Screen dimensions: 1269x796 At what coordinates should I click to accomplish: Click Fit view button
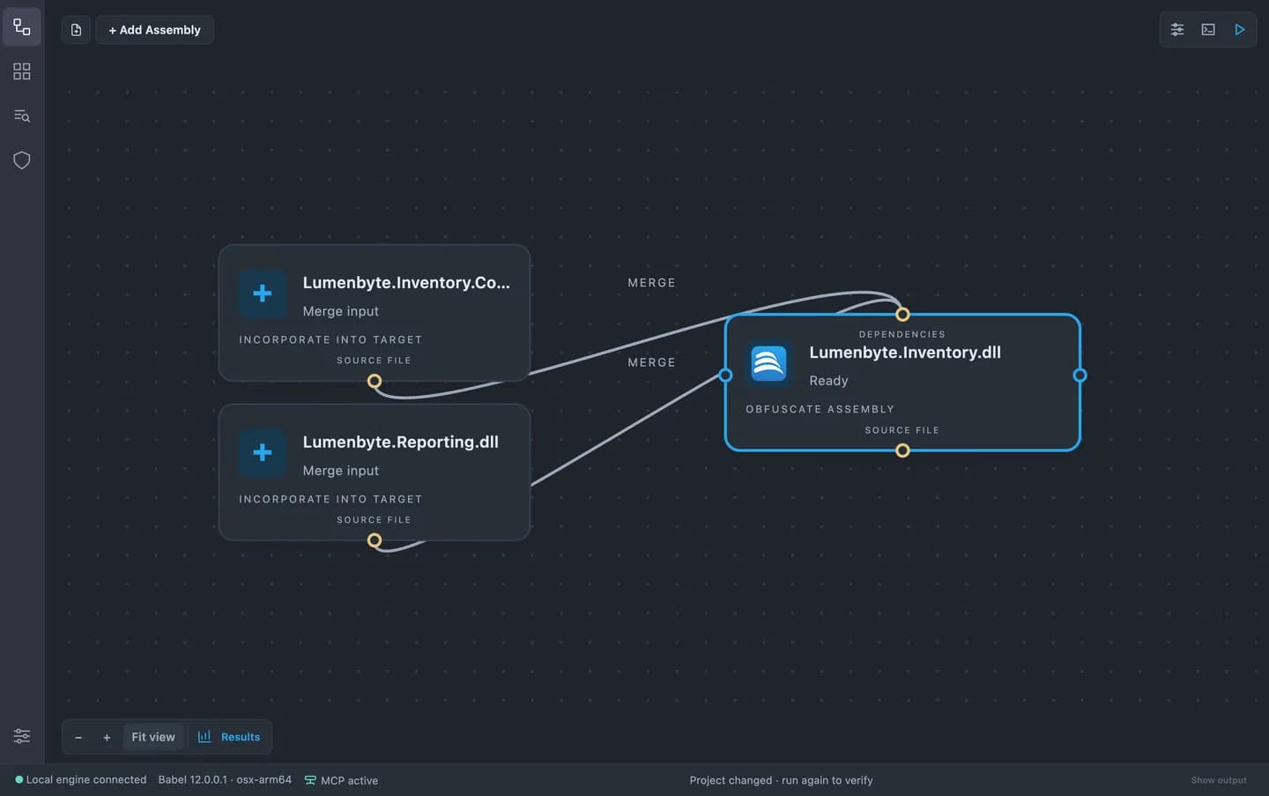click(x=153, y=737)
